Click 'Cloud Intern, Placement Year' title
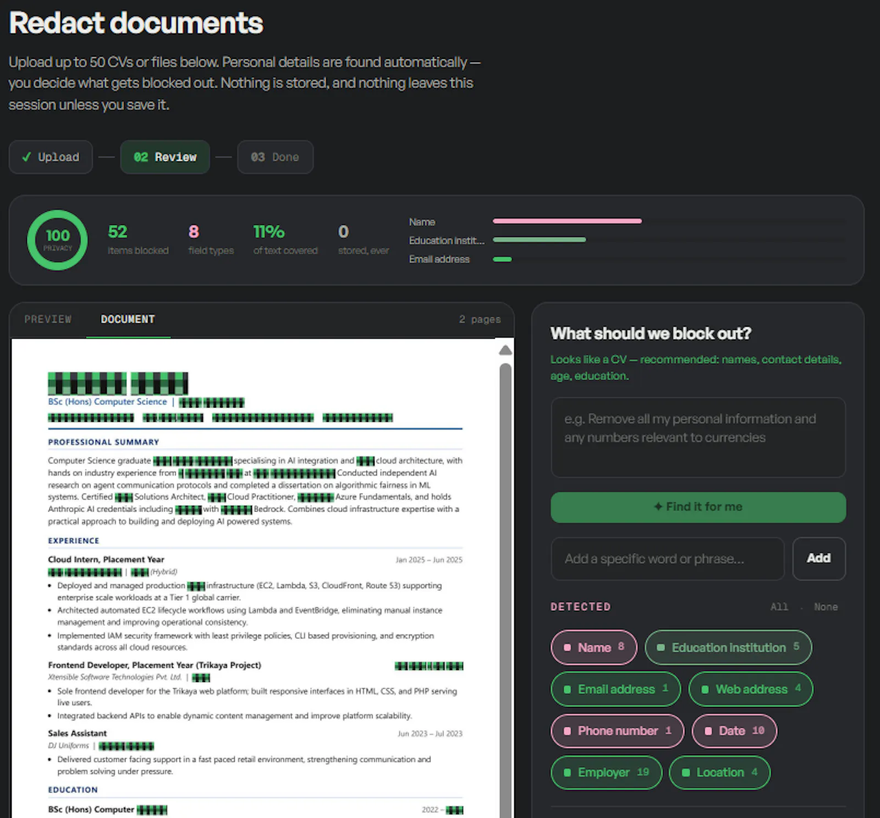Viewport: 880px width, 818px height. click(x=106, y=559)
